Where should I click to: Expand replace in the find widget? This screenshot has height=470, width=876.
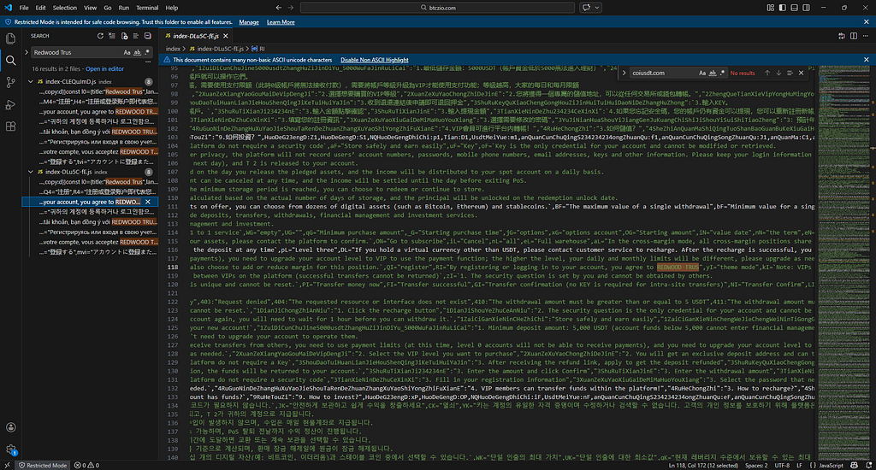pyautogui.click(x=624, y=73)
